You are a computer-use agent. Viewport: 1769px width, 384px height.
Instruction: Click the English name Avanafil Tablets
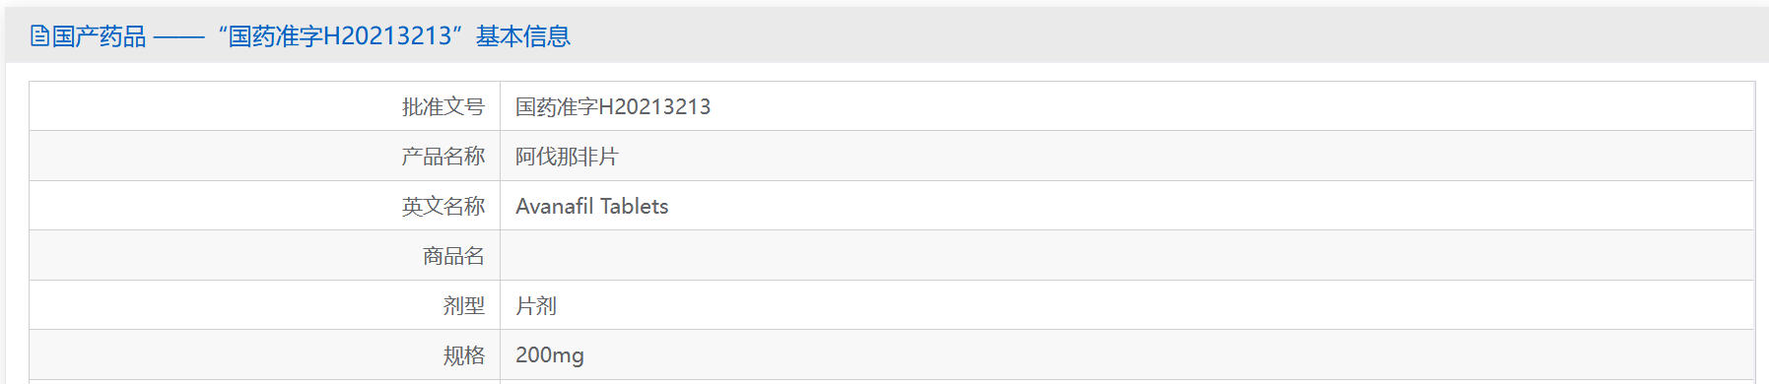click(592, 206)
